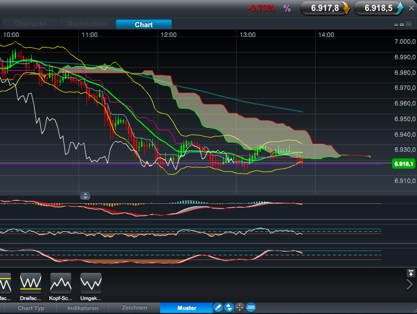Click the green 6.918,1 price marker

tap(404, 164)
